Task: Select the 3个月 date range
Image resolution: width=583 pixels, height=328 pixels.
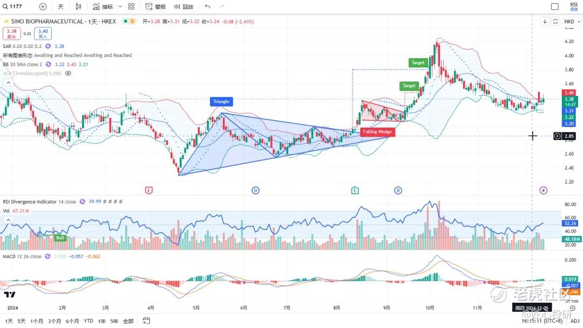Action: click(x=55, y=321)
